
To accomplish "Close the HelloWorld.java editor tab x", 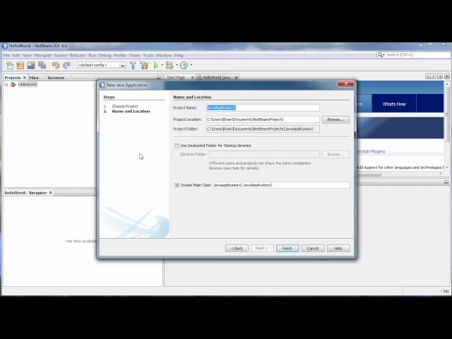I will (236, 78).
